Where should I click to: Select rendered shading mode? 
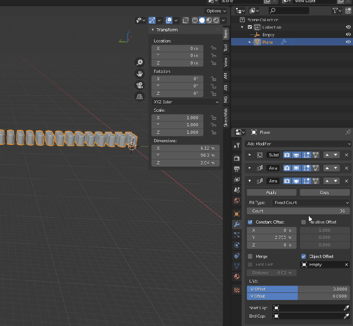[x=216, y=20]
